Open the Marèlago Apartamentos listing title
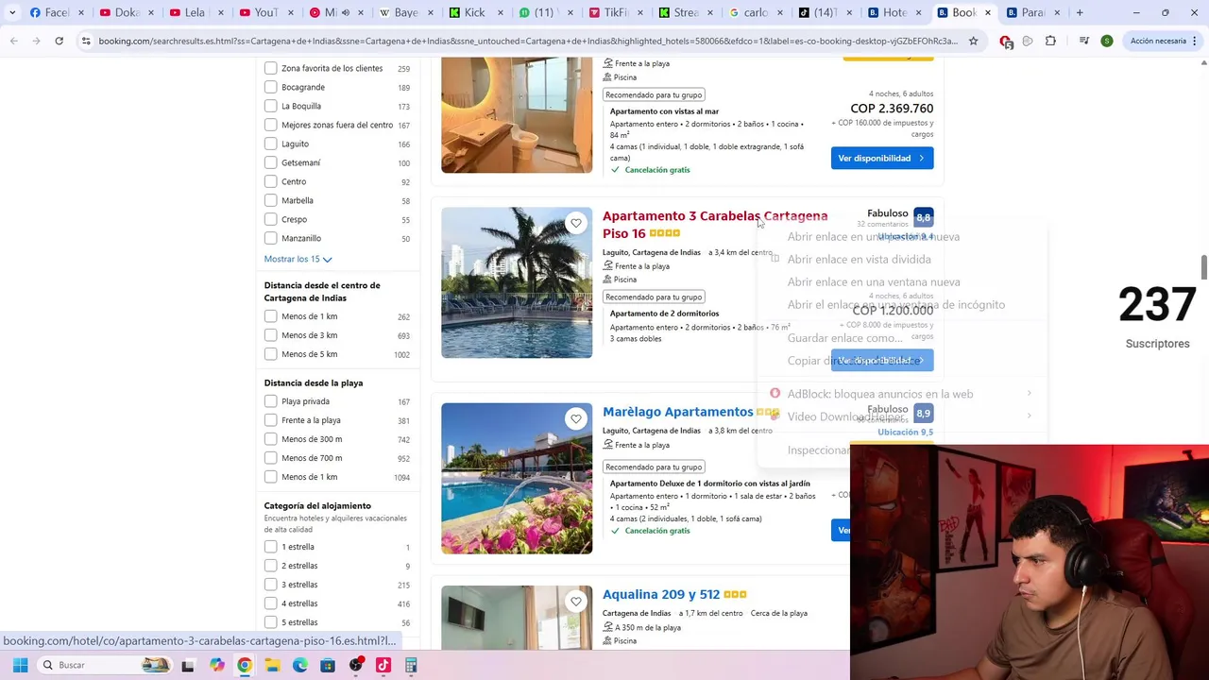The width and height of the screenshot is (1209, 680). tap(677, 412)
